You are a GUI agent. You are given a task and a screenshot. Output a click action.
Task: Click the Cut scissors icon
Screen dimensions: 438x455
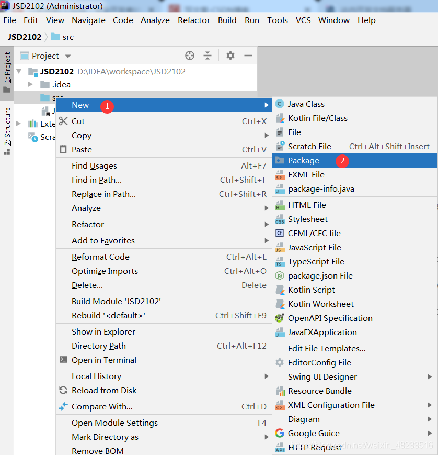pyautogui.click(x=63, y=121)
